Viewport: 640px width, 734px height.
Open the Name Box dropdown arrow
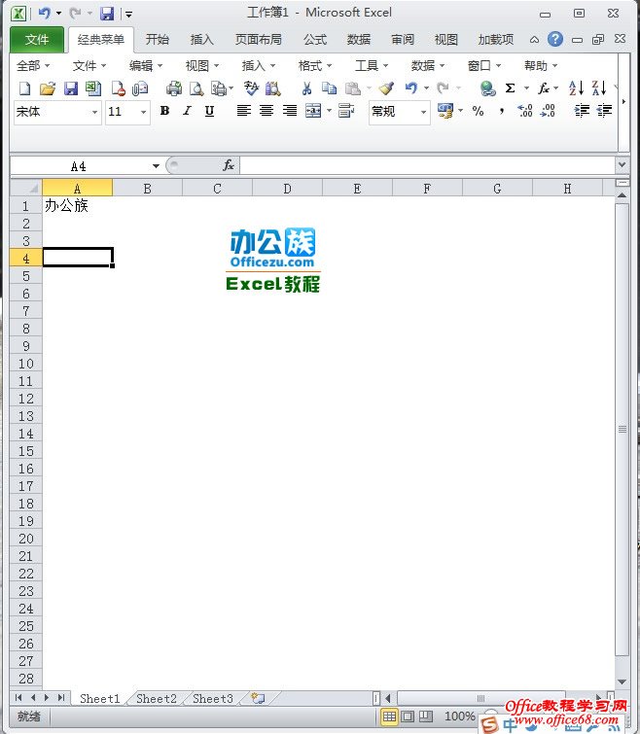coord(156,165)
